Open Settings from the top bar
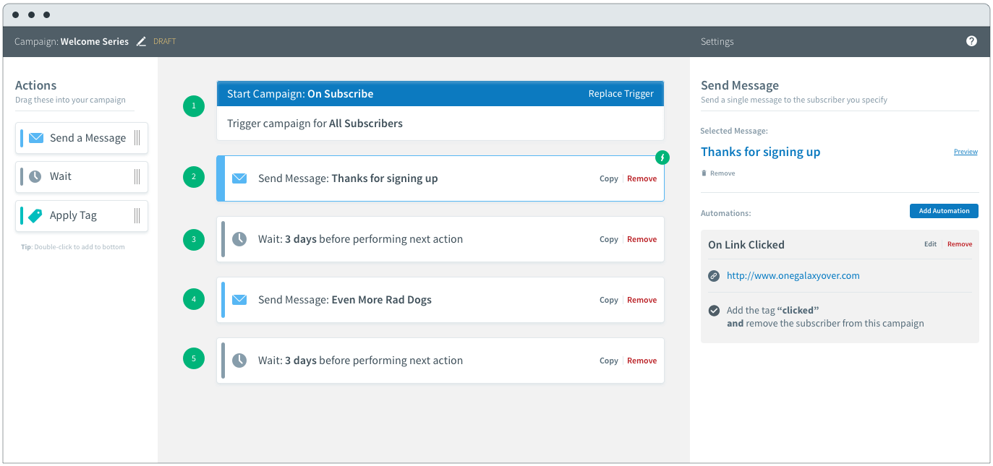Image resolution: width=993 pixels, height=466 pixels. point(717,41)
